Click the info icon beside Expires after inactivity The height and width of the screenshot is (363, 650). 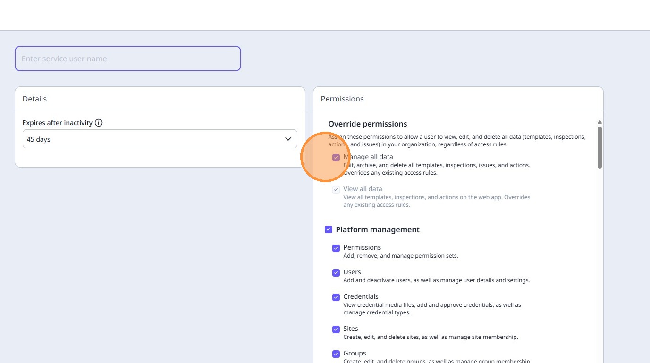coord(99,123)
